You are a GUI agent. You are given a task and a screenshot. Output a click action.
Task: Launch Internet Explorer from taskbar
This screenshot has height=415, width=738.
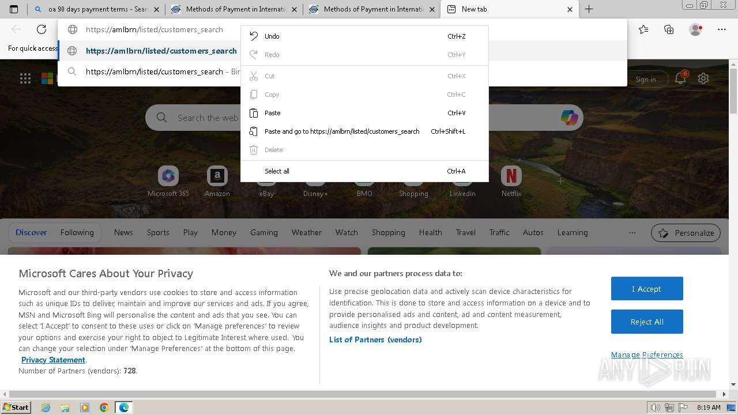[x=46, y=408]
